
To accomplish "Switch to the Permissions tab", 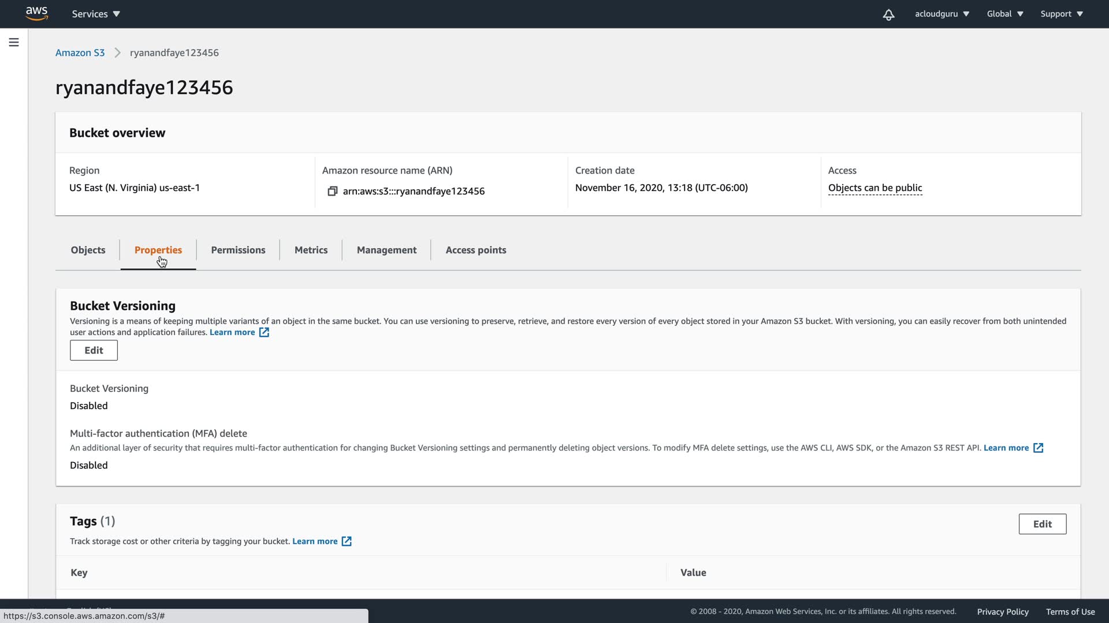I will [238, 250].
